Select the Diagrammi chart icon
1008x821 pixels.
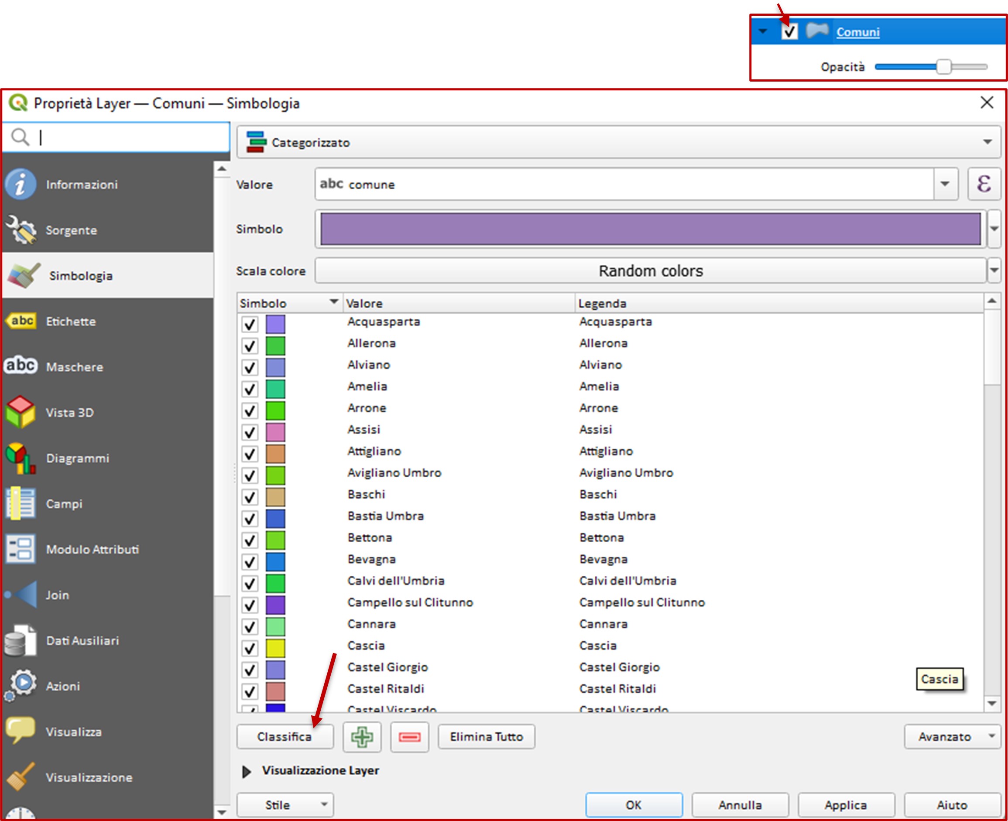pos(21,458)
